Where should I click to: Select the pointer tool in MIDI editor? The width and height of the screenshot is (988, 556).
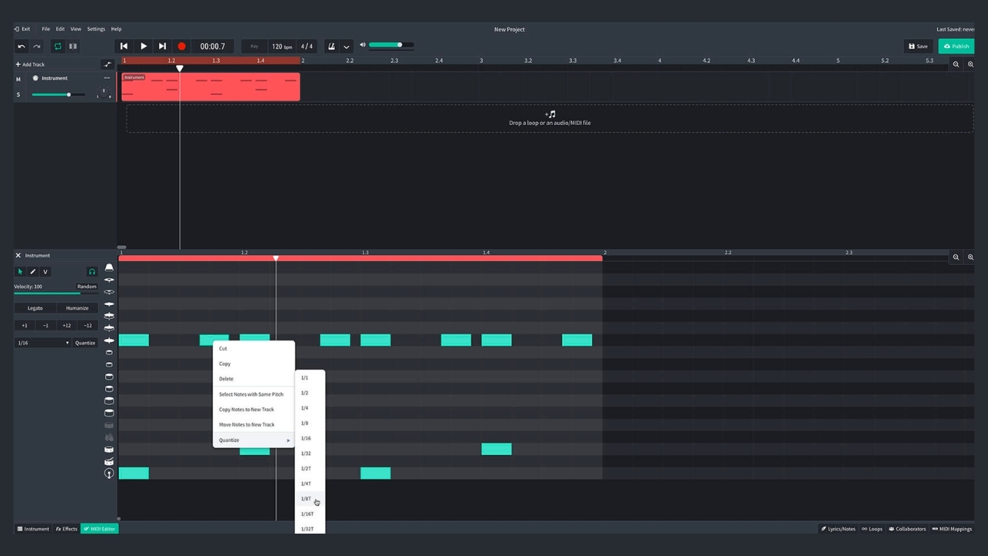[20, 272]
